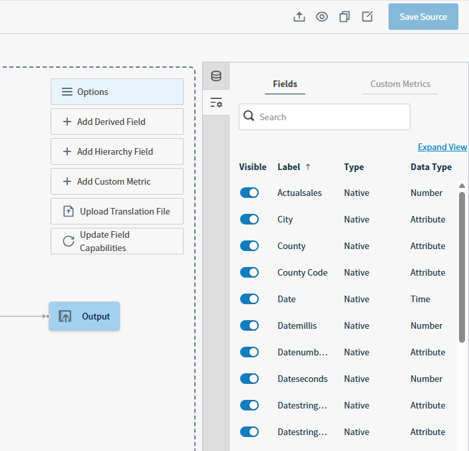Save the source with Save Source button

coord(423,17)
